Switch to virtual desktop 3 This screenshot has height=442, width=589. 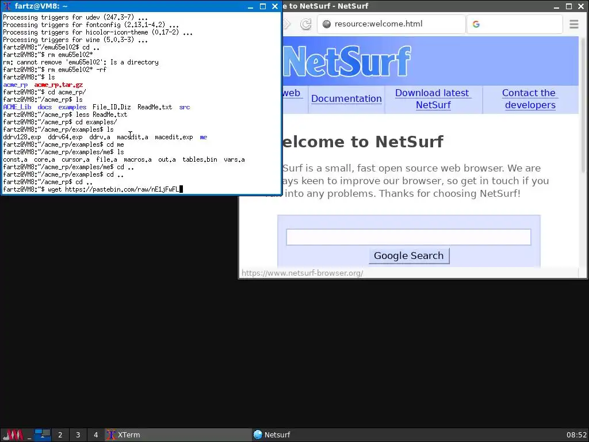pos(78,435)
